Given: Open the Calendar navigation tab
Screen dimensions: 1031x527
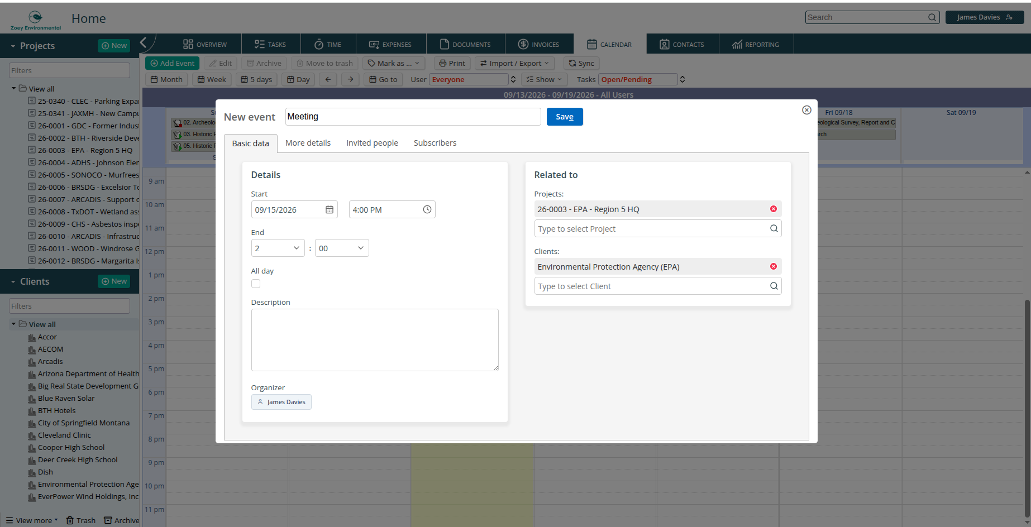Looking at the screenshot, I should (x=610, y=44).
